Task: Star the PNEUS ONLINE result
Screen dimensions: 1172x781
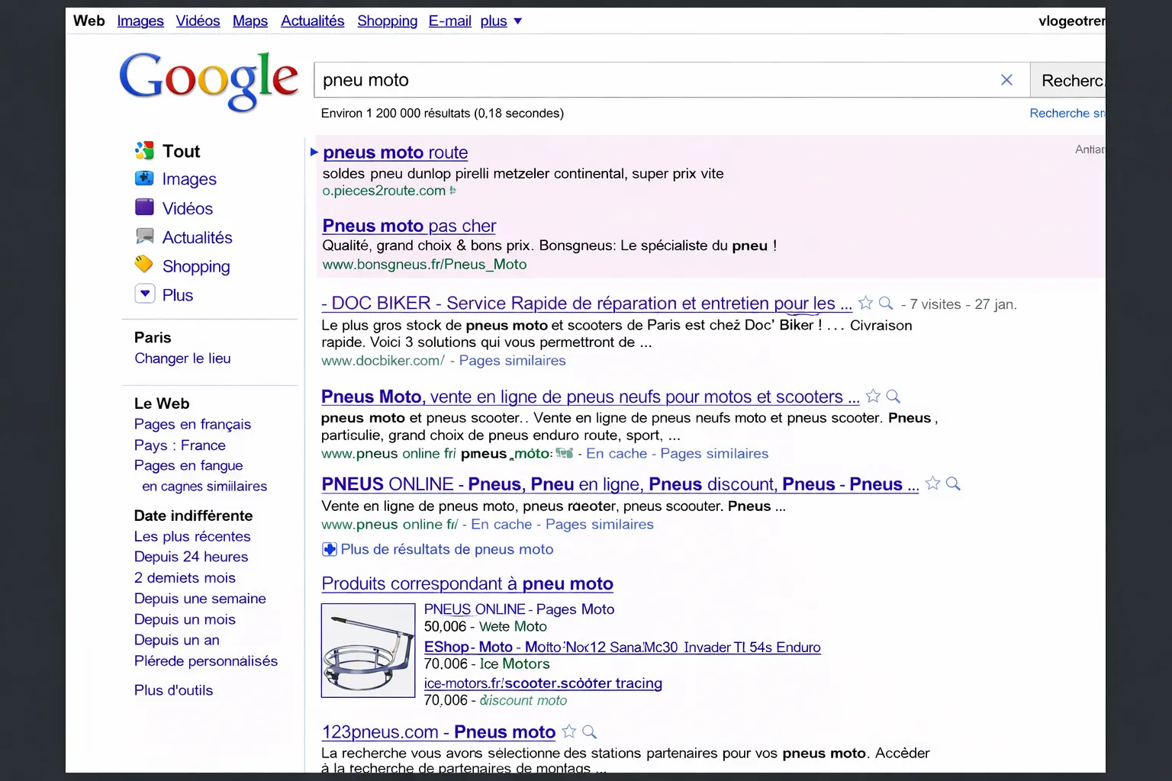Action: (932, 483)
